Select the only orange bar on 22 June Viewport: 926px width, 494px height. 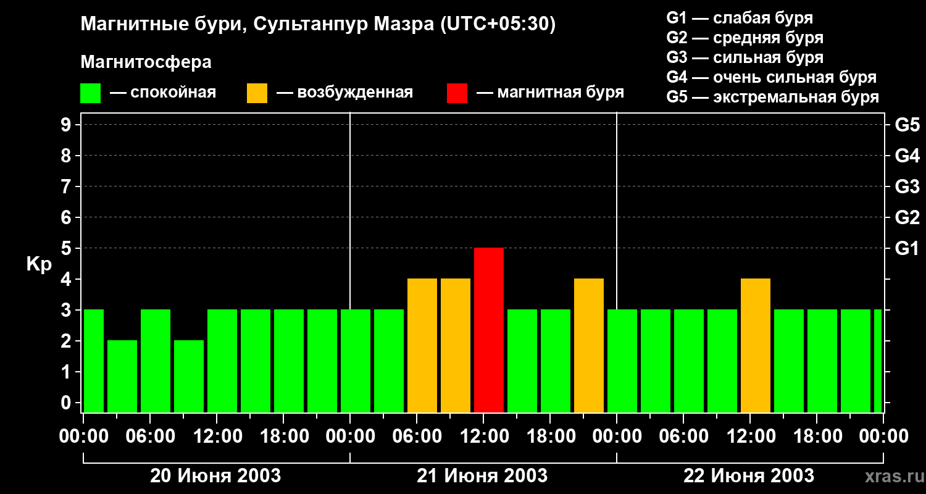tap(756, 346)
